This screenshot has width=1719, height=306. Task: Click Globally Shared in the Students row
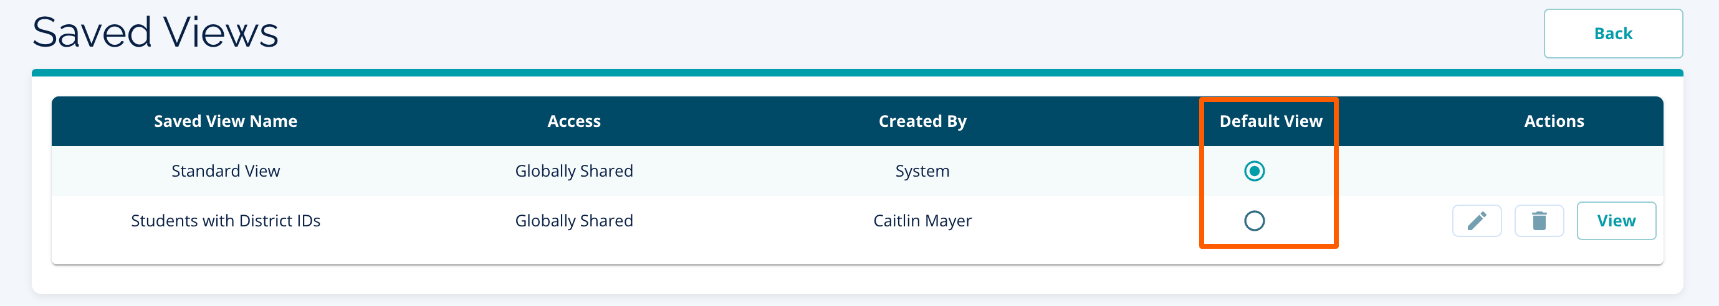574,221
